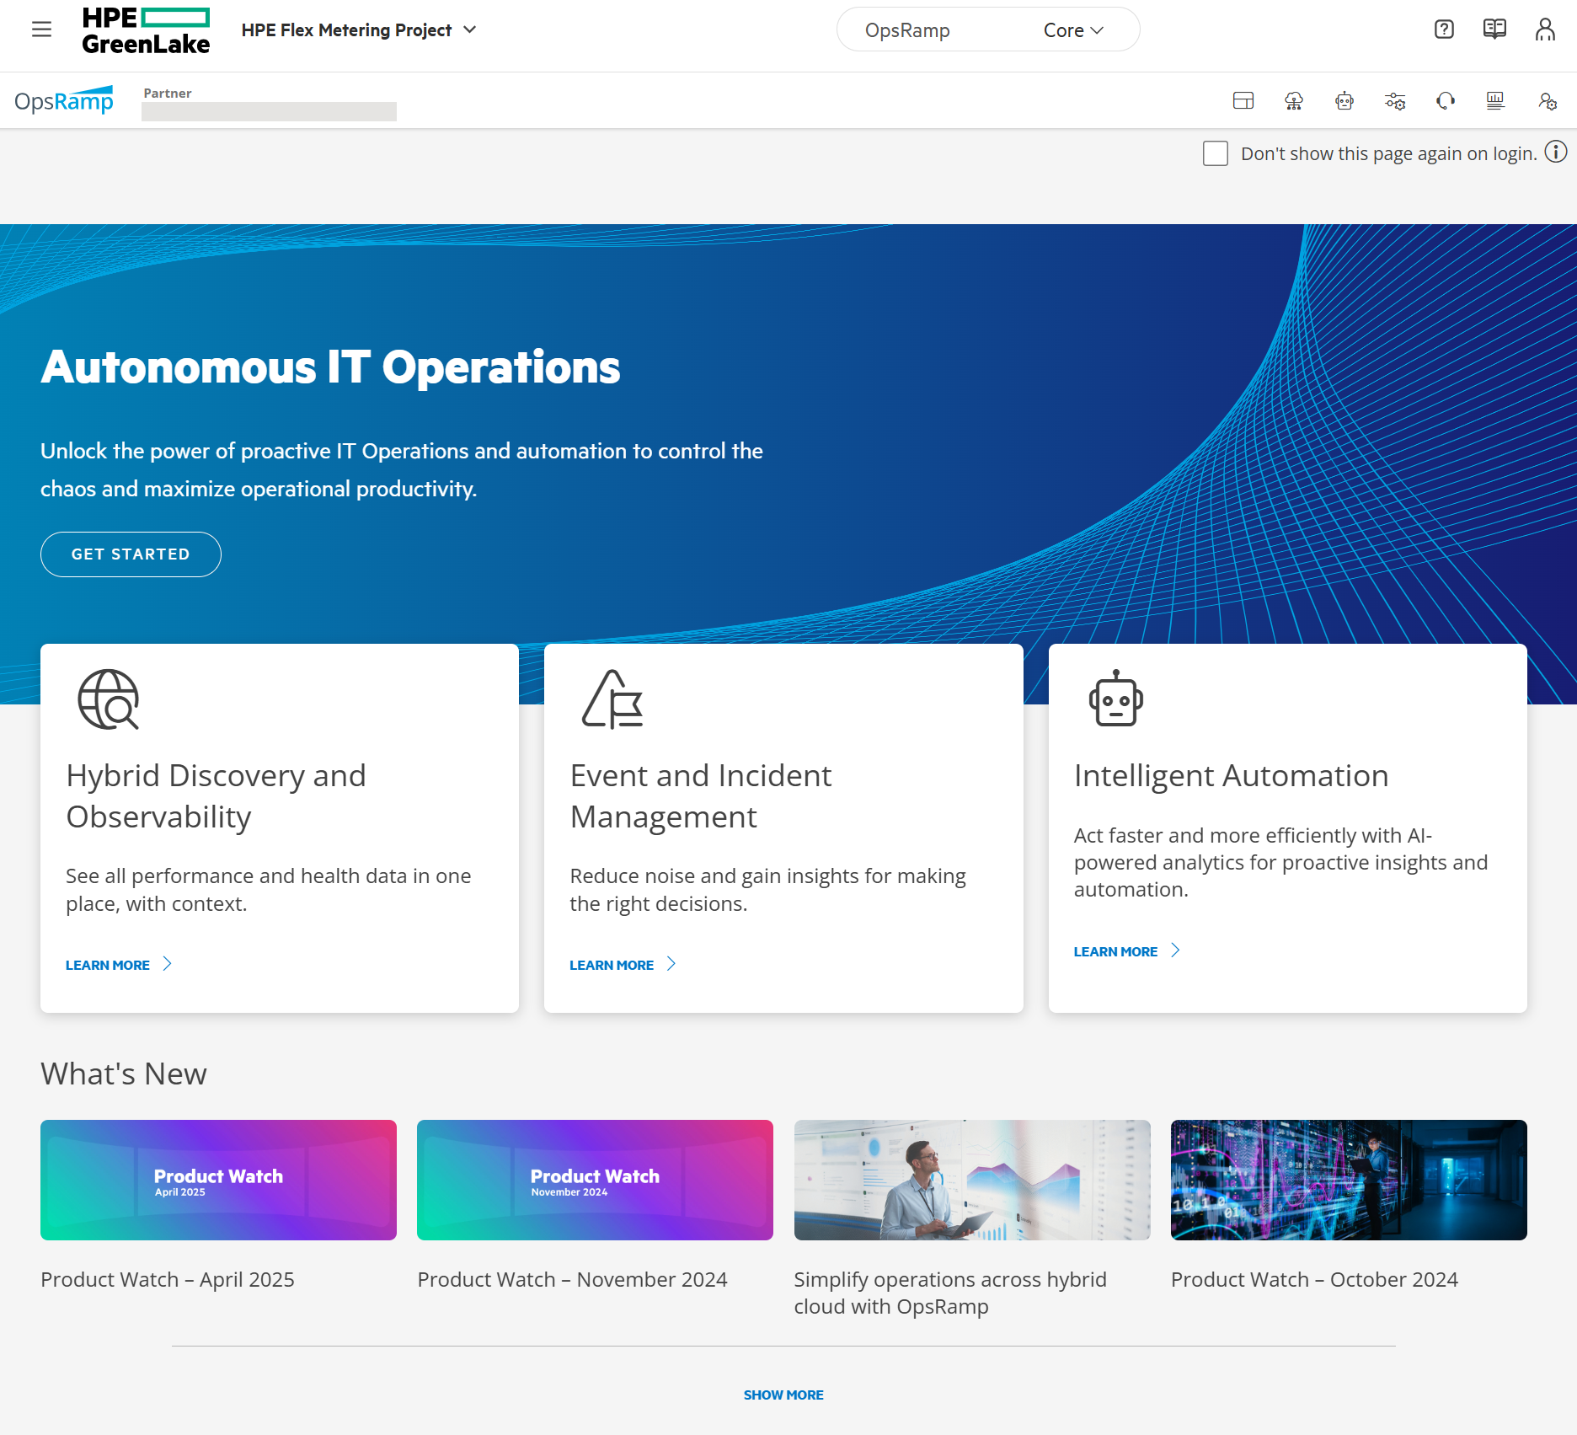
Task: Open the documentation book icon
Action: (x=1494, y=29)
